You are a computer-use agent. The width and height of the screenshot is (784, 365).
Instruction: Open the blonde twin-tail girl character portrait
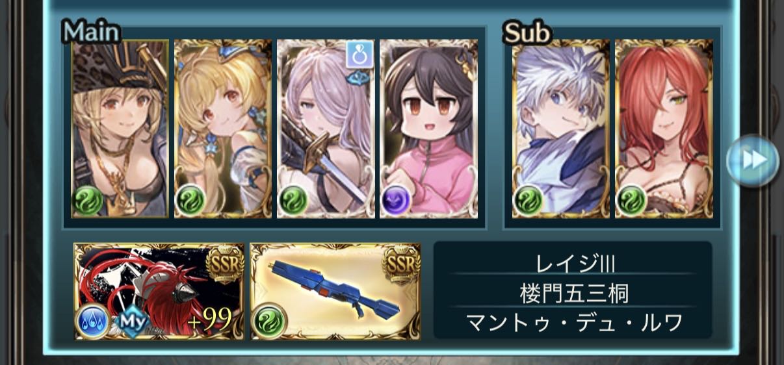point(223,129)
